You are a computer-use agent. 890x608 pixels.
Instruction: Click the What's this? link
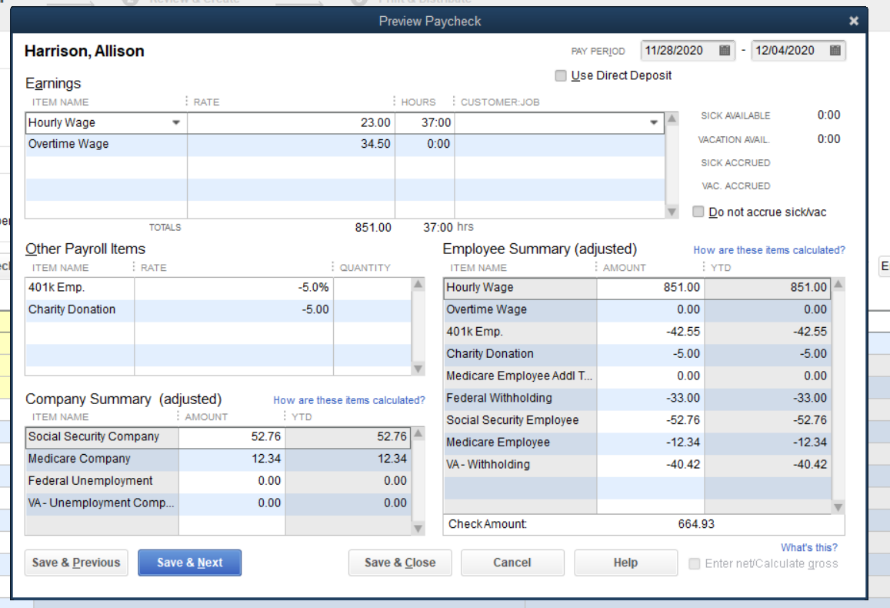tap(808, 548)
